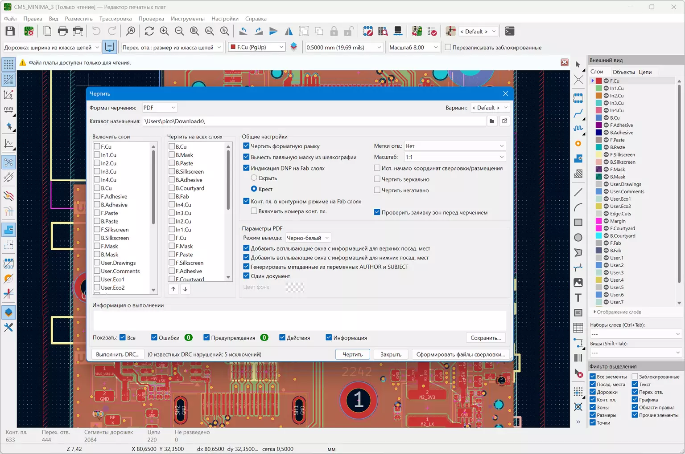Select the Draw circle tool

point(578,238)
